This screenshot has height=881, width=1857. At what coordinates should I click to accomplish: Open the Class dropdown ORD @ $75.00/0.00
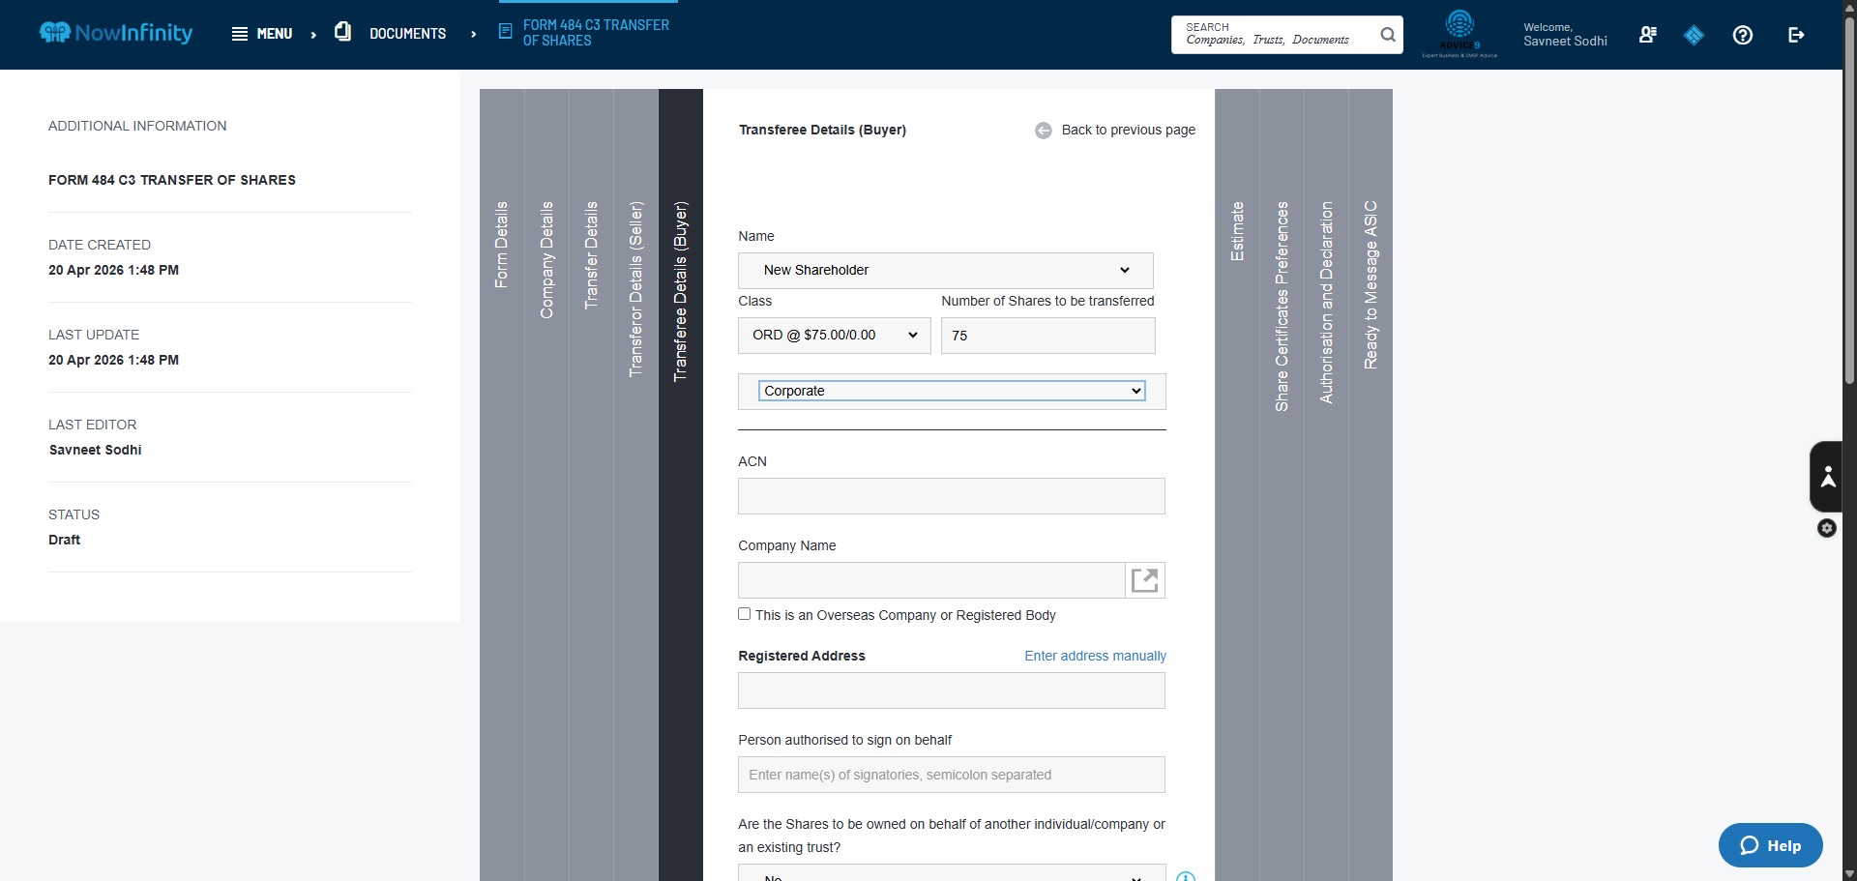coord(834,336)
